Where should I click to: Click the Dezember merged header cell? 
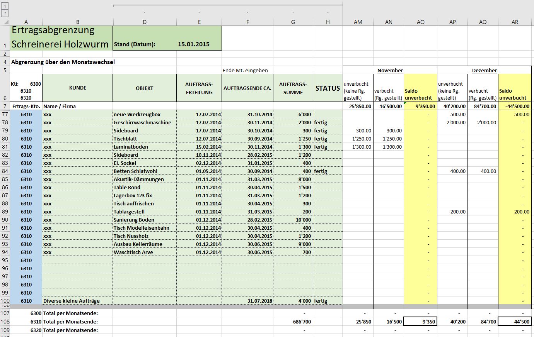coord(484,70)
